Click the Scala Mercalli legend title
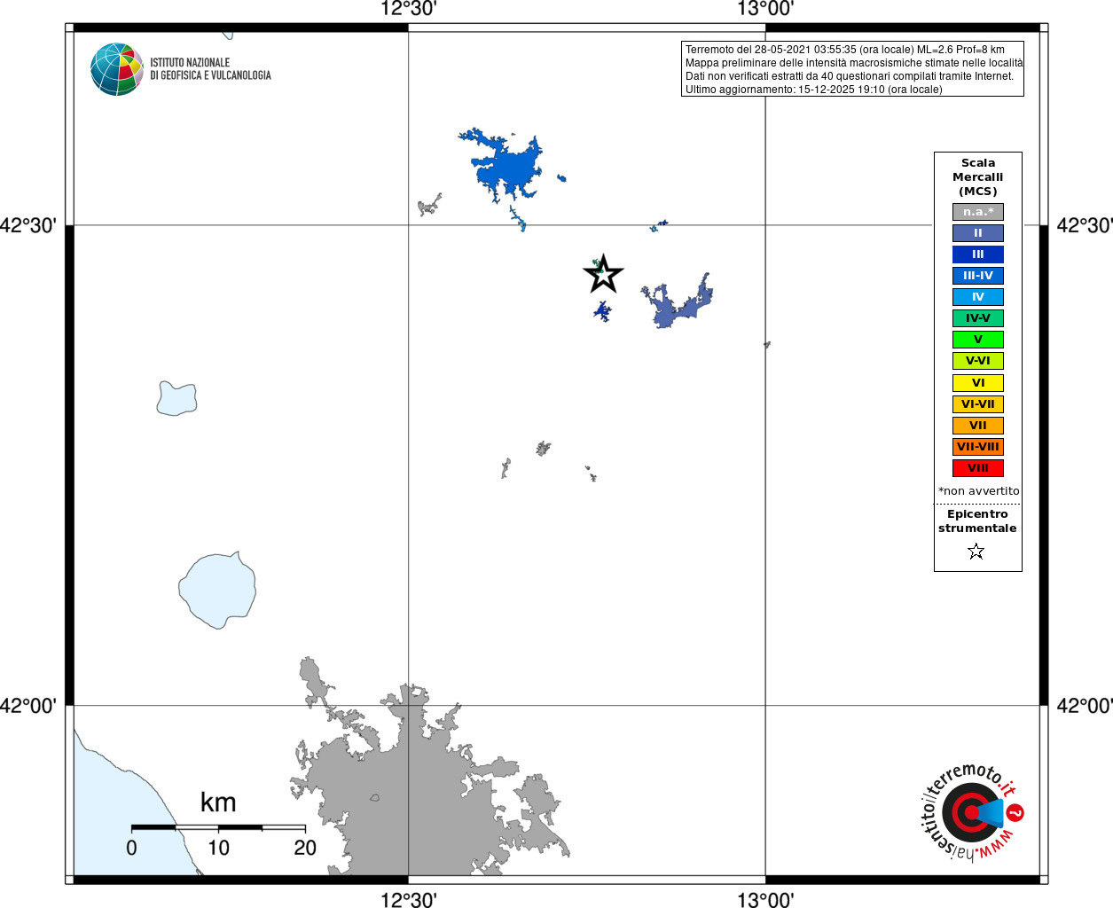 pos(978,177)
